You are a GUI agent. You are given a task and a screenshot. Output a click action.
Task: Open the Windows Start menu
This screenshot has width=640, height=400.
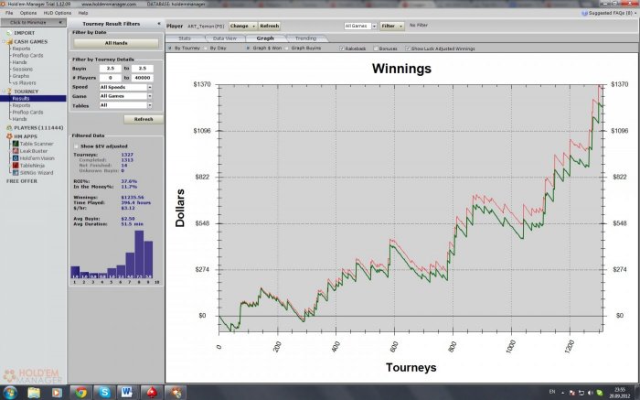[9, 393]
